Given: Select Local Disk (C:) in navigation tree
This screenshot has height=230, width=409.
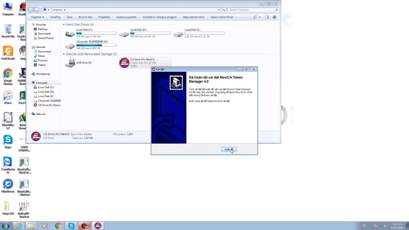Looking at the screenshot, I should click(x=46, y=87).
